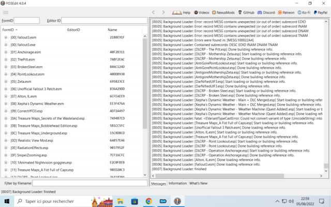
Task: Focus the Filter by filename field
Action: tap(90, 183)
